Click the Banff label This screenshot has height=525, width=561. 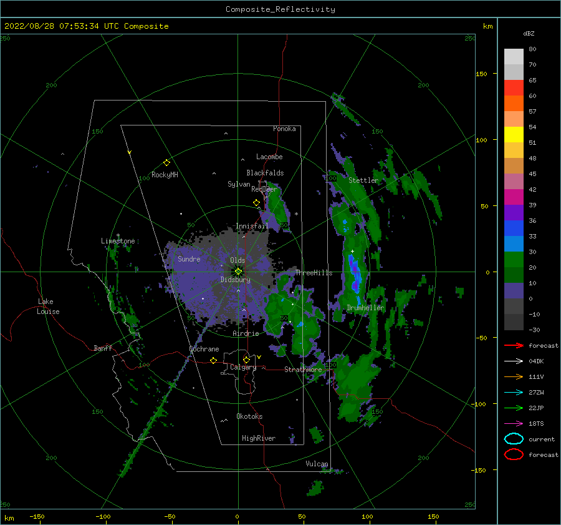click(x=103, y=348)
